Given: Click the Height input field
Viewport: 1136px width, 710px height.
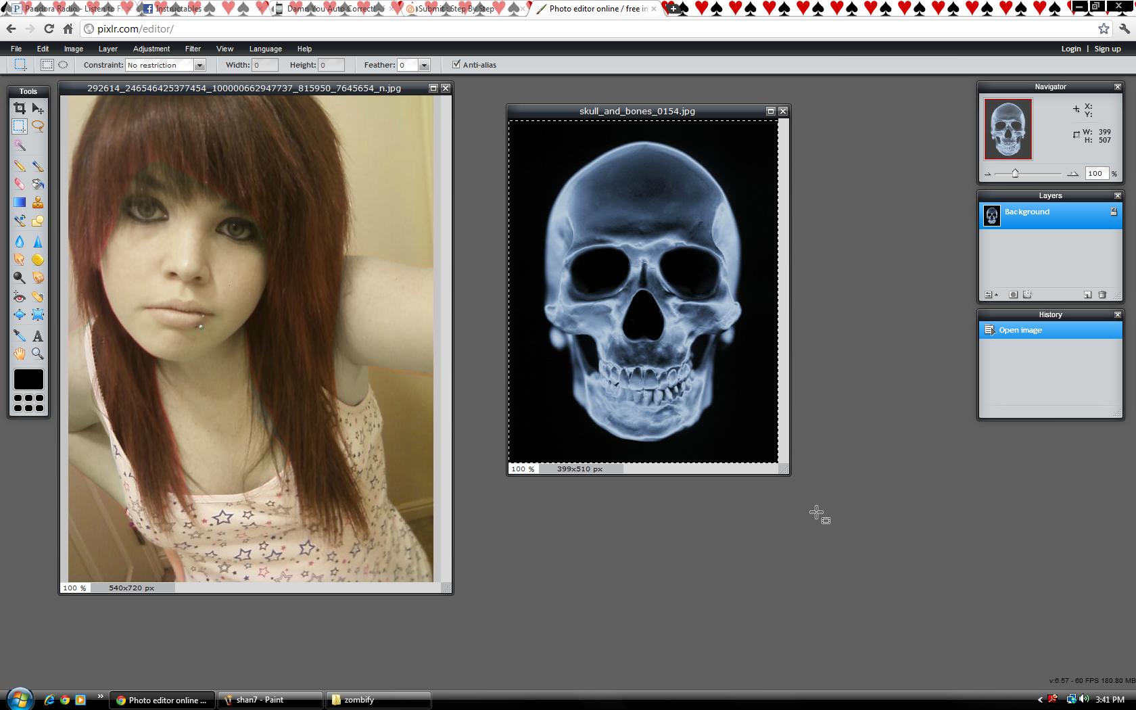Looking at the screenshot, I should 331,65.
